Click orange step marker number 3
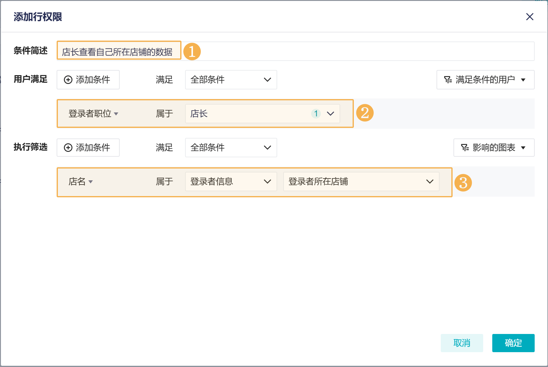This screenshot has height=367, width=548. pos(463,183)
